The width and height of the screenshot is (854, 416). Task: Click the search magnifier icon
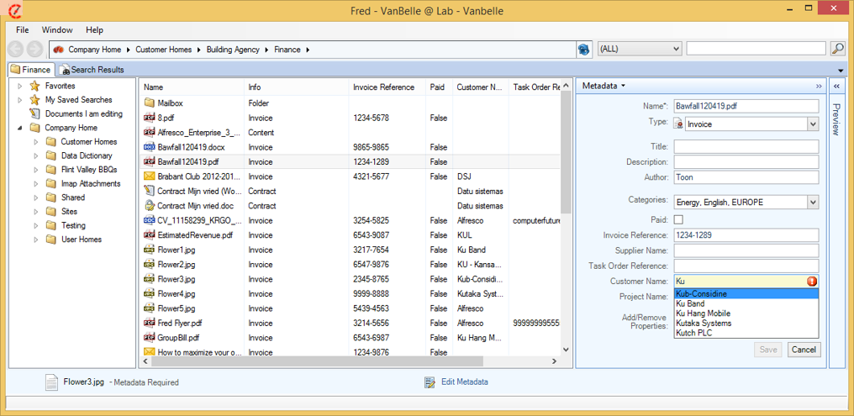(x=837, y=50)
